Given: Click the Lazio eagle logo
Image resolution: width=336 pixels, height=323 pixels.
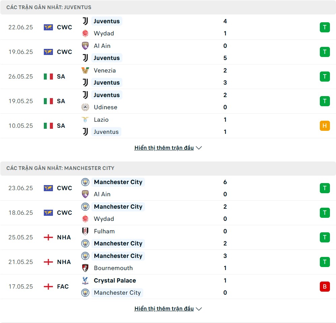Looking at the screenshot, I should [85, 120].
